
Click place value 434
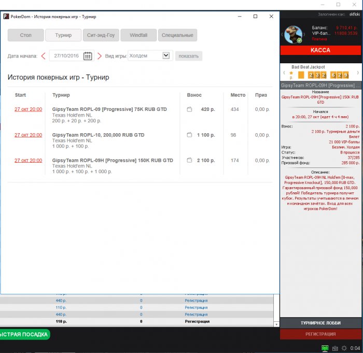pyautogui.click(x=234, y=109)
